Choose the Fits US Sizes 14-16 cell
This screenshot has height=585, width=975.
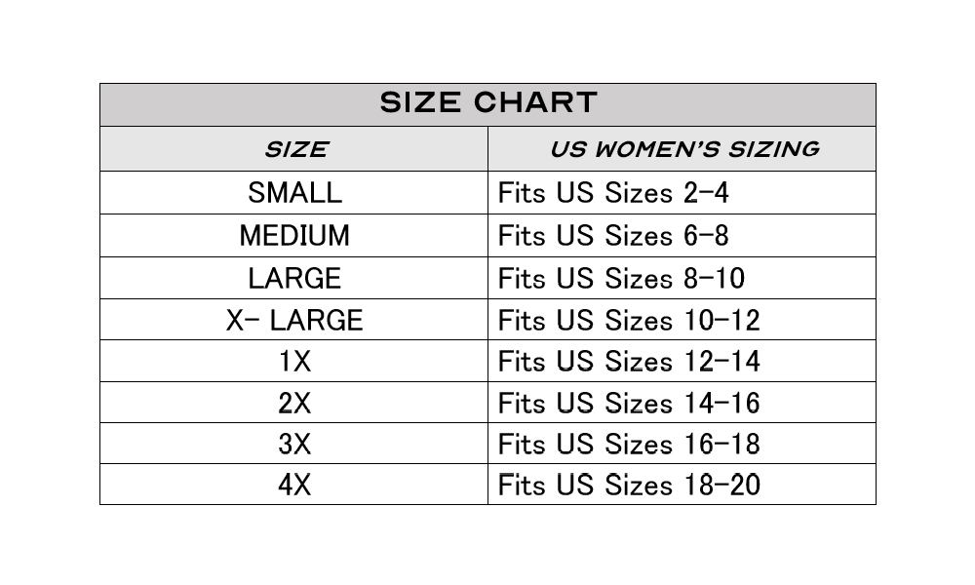(x=682, y=403)
